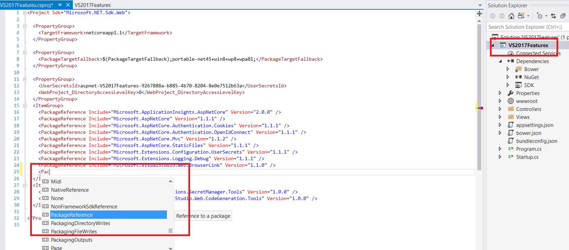Click the Collapse All icon in Solution Explorer
This screenshot has height=250, width=569.
coord(563,16)
